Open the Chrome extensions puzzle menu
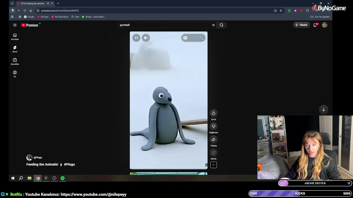The width and height of the screenshot is (353, 198). 307,10
